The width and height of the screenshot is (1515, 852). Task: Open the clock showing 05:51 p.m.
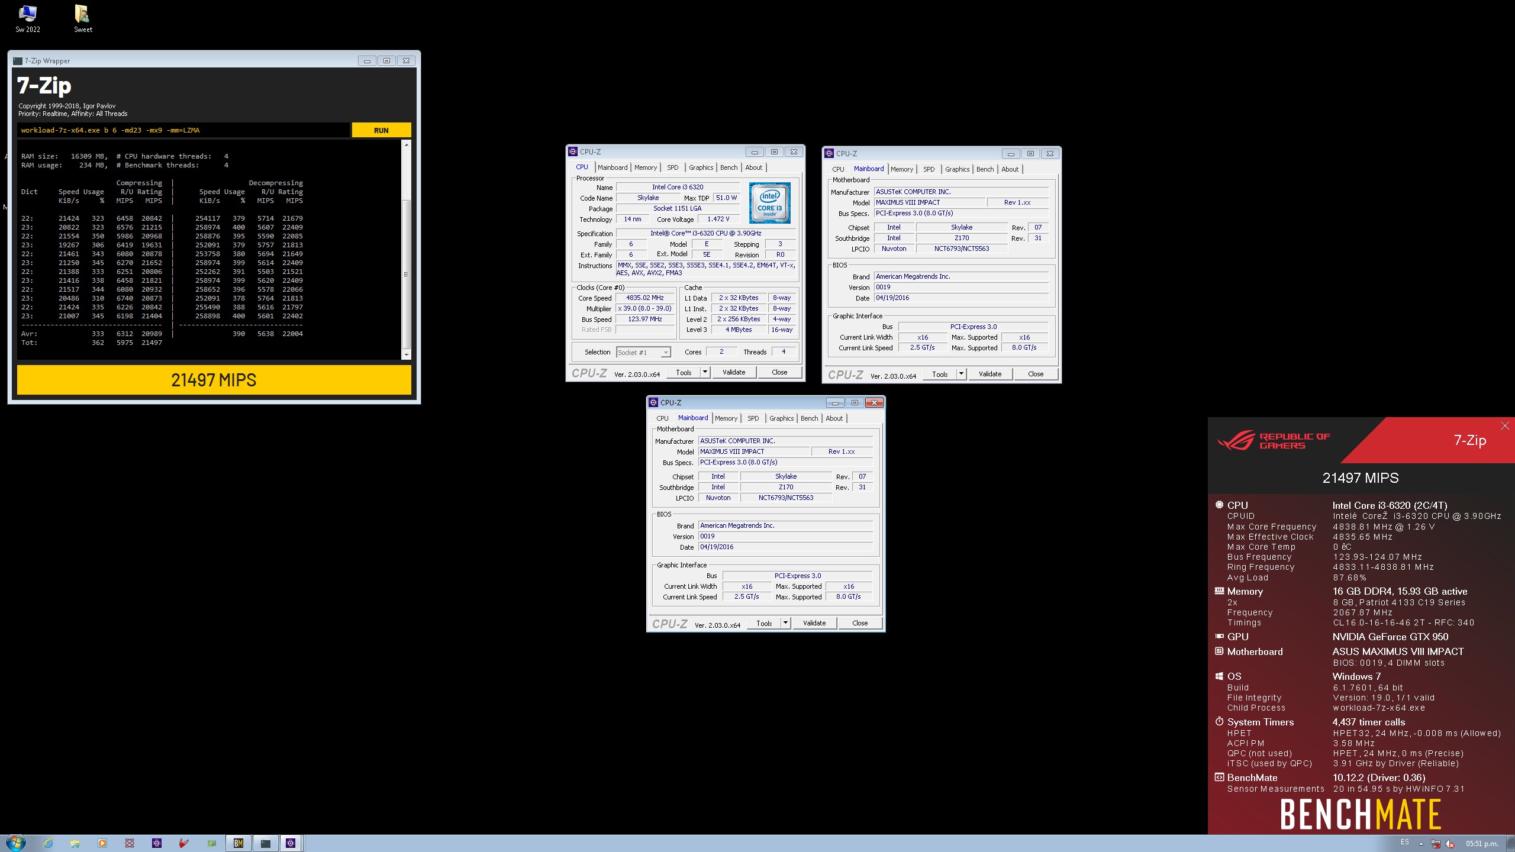point(1482,844)
